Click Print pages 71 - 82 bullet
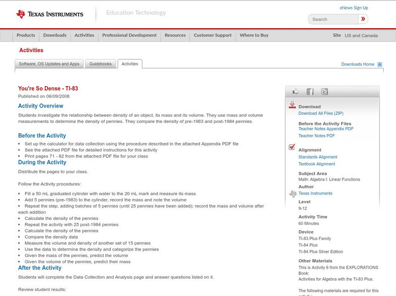Image resolution: width=396 pixels, height=296 pixels. tap(86, 156)
